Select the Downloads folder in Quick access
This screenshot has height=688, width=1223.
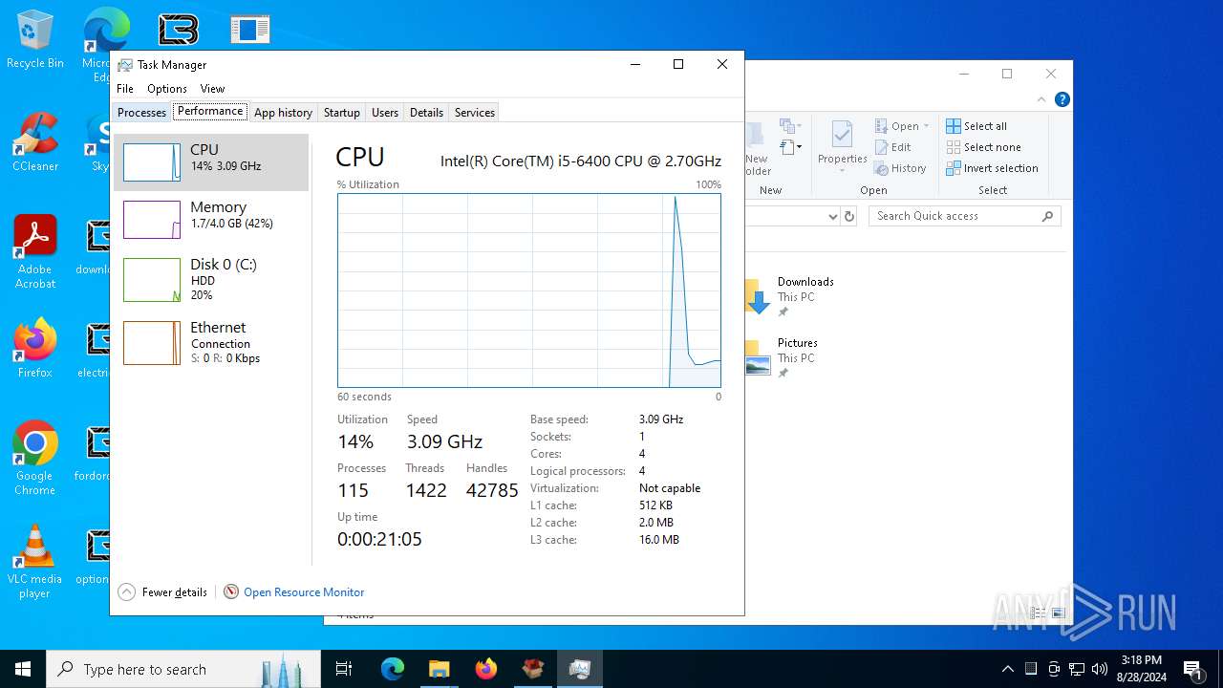pyautogui.click(x=790, y=296)
